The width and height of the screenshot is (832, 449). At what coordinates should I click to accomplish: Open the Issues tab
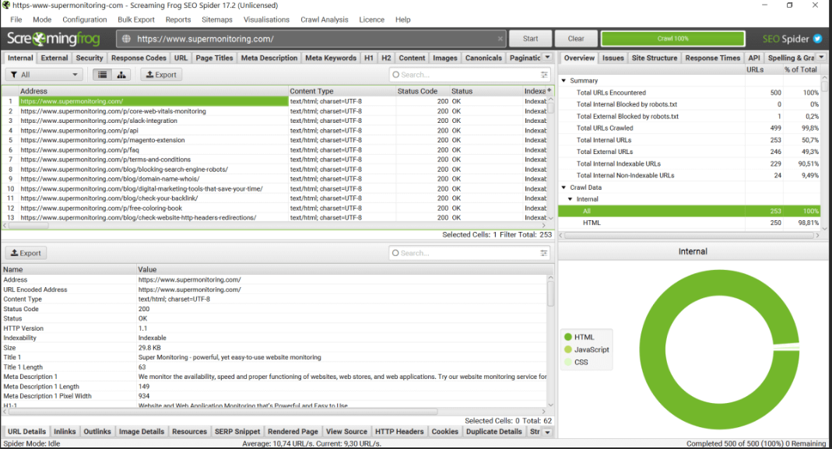coord(613,58)
